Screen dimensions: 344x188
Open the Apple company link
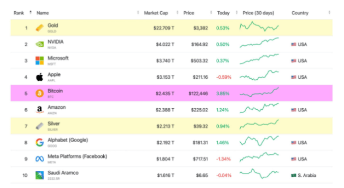(x=54, y=75)
